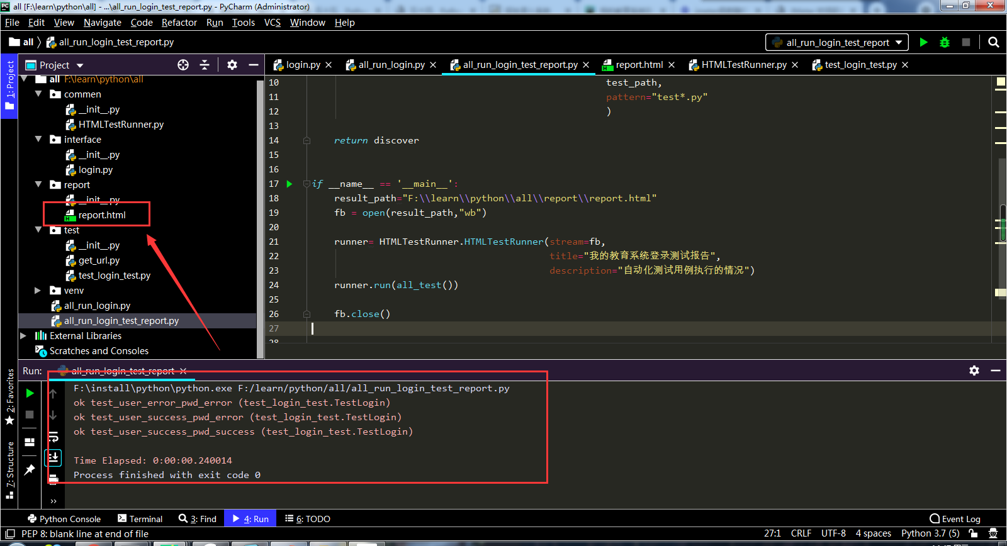Toggle the 7: Structure side tool button

coord(9,470)
